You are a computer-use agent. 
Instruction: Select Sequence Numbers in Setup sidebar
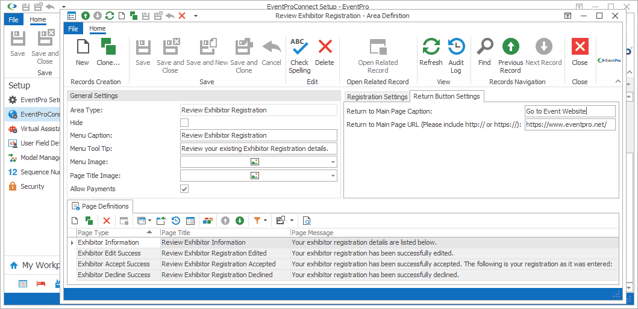click(34, 172)
